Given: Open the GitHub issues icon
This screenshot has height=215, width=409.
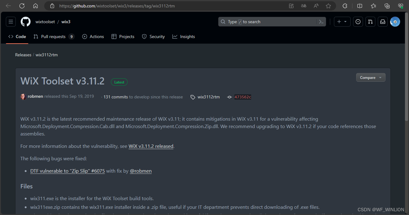Looking at the screenshot, I should click(x=358, y=22).
